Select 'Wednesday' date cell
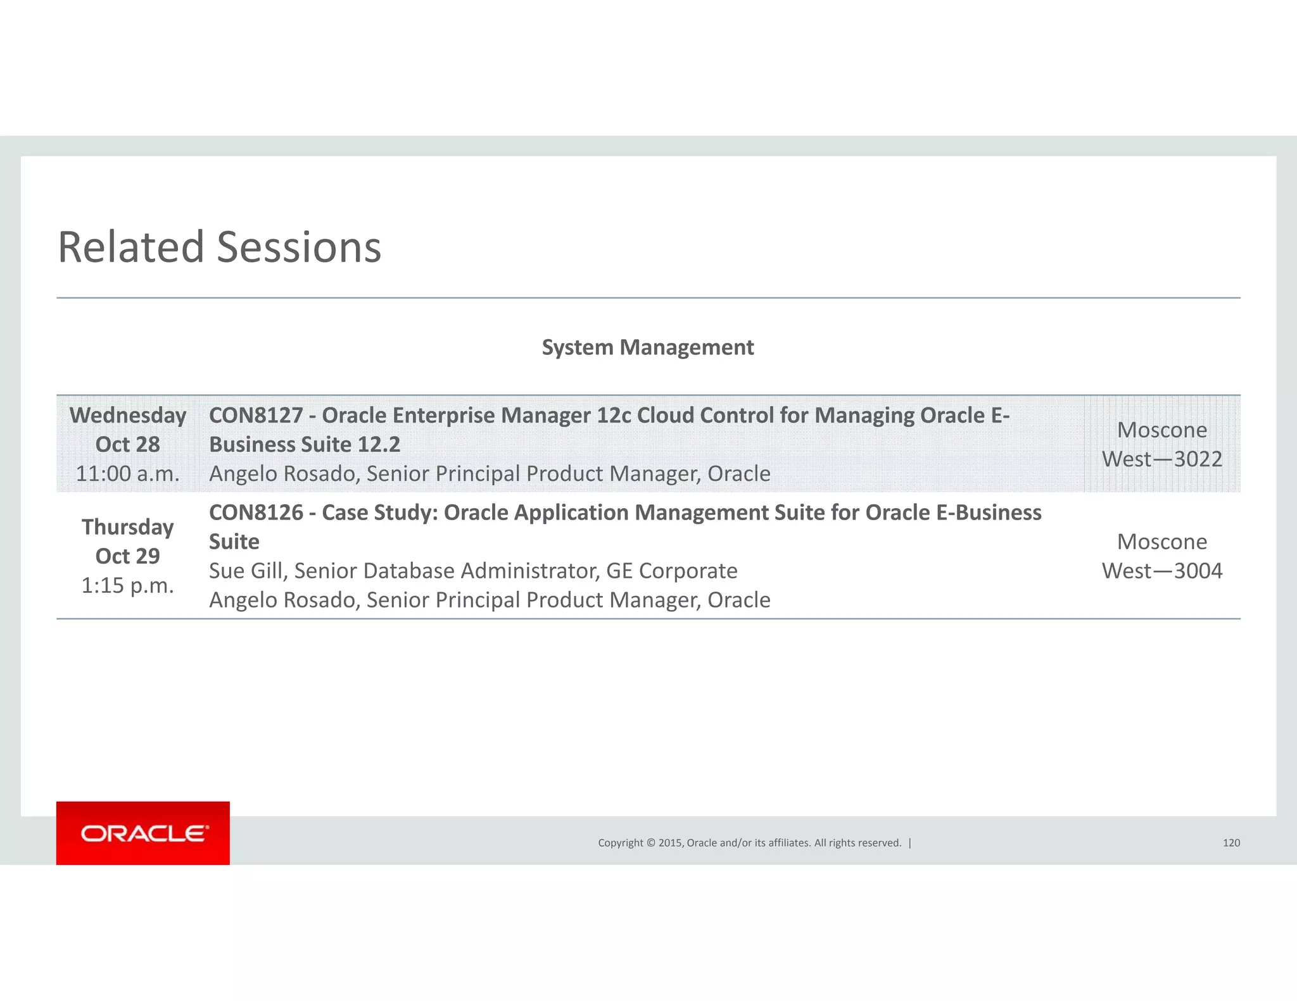Screen dimensions: 1297x1001 click(128, 415)
